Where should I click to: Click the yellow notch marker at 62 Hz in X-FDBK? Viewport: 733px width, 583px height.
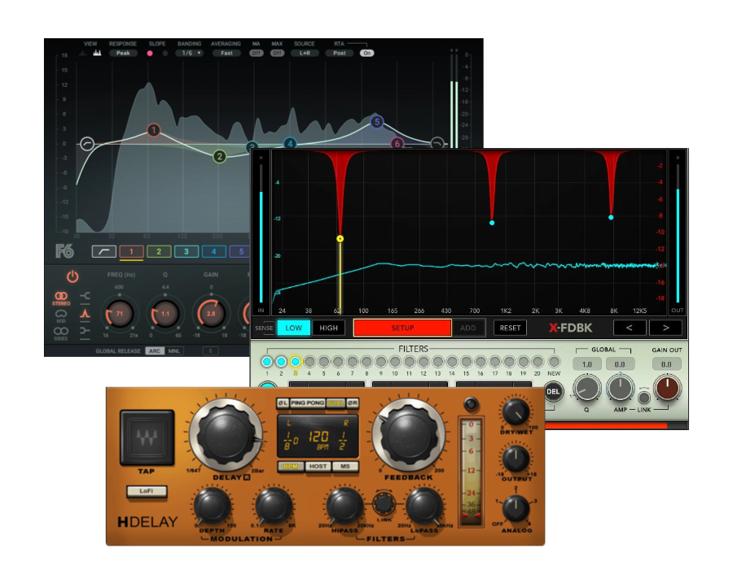[340, 238]
